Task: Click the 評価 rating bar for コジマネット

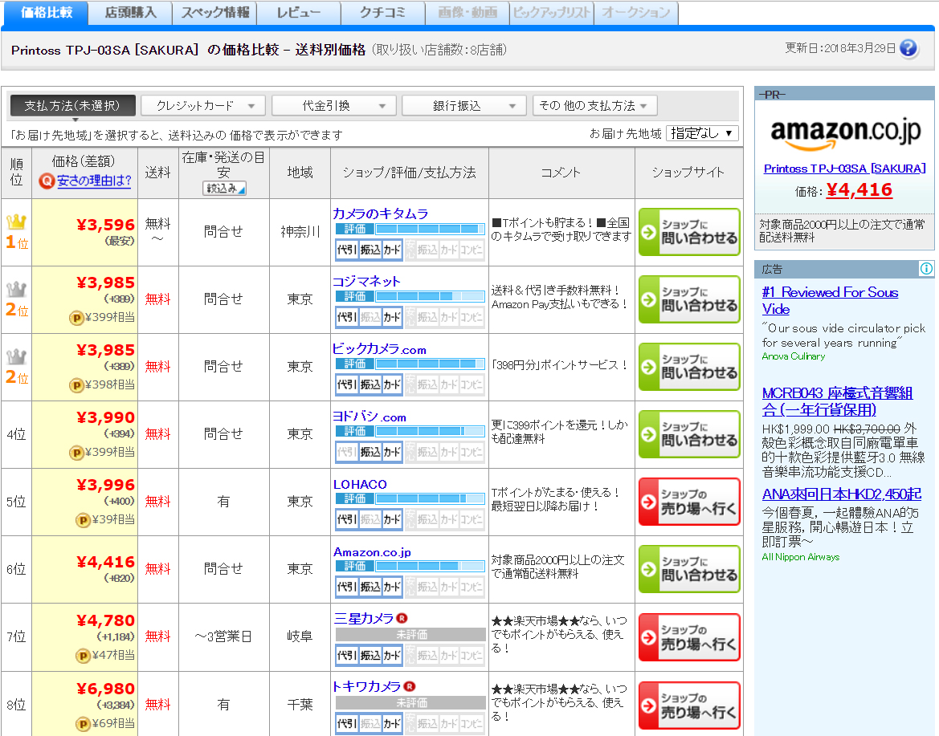Action: pyautogui.click(x=410, y=297)
